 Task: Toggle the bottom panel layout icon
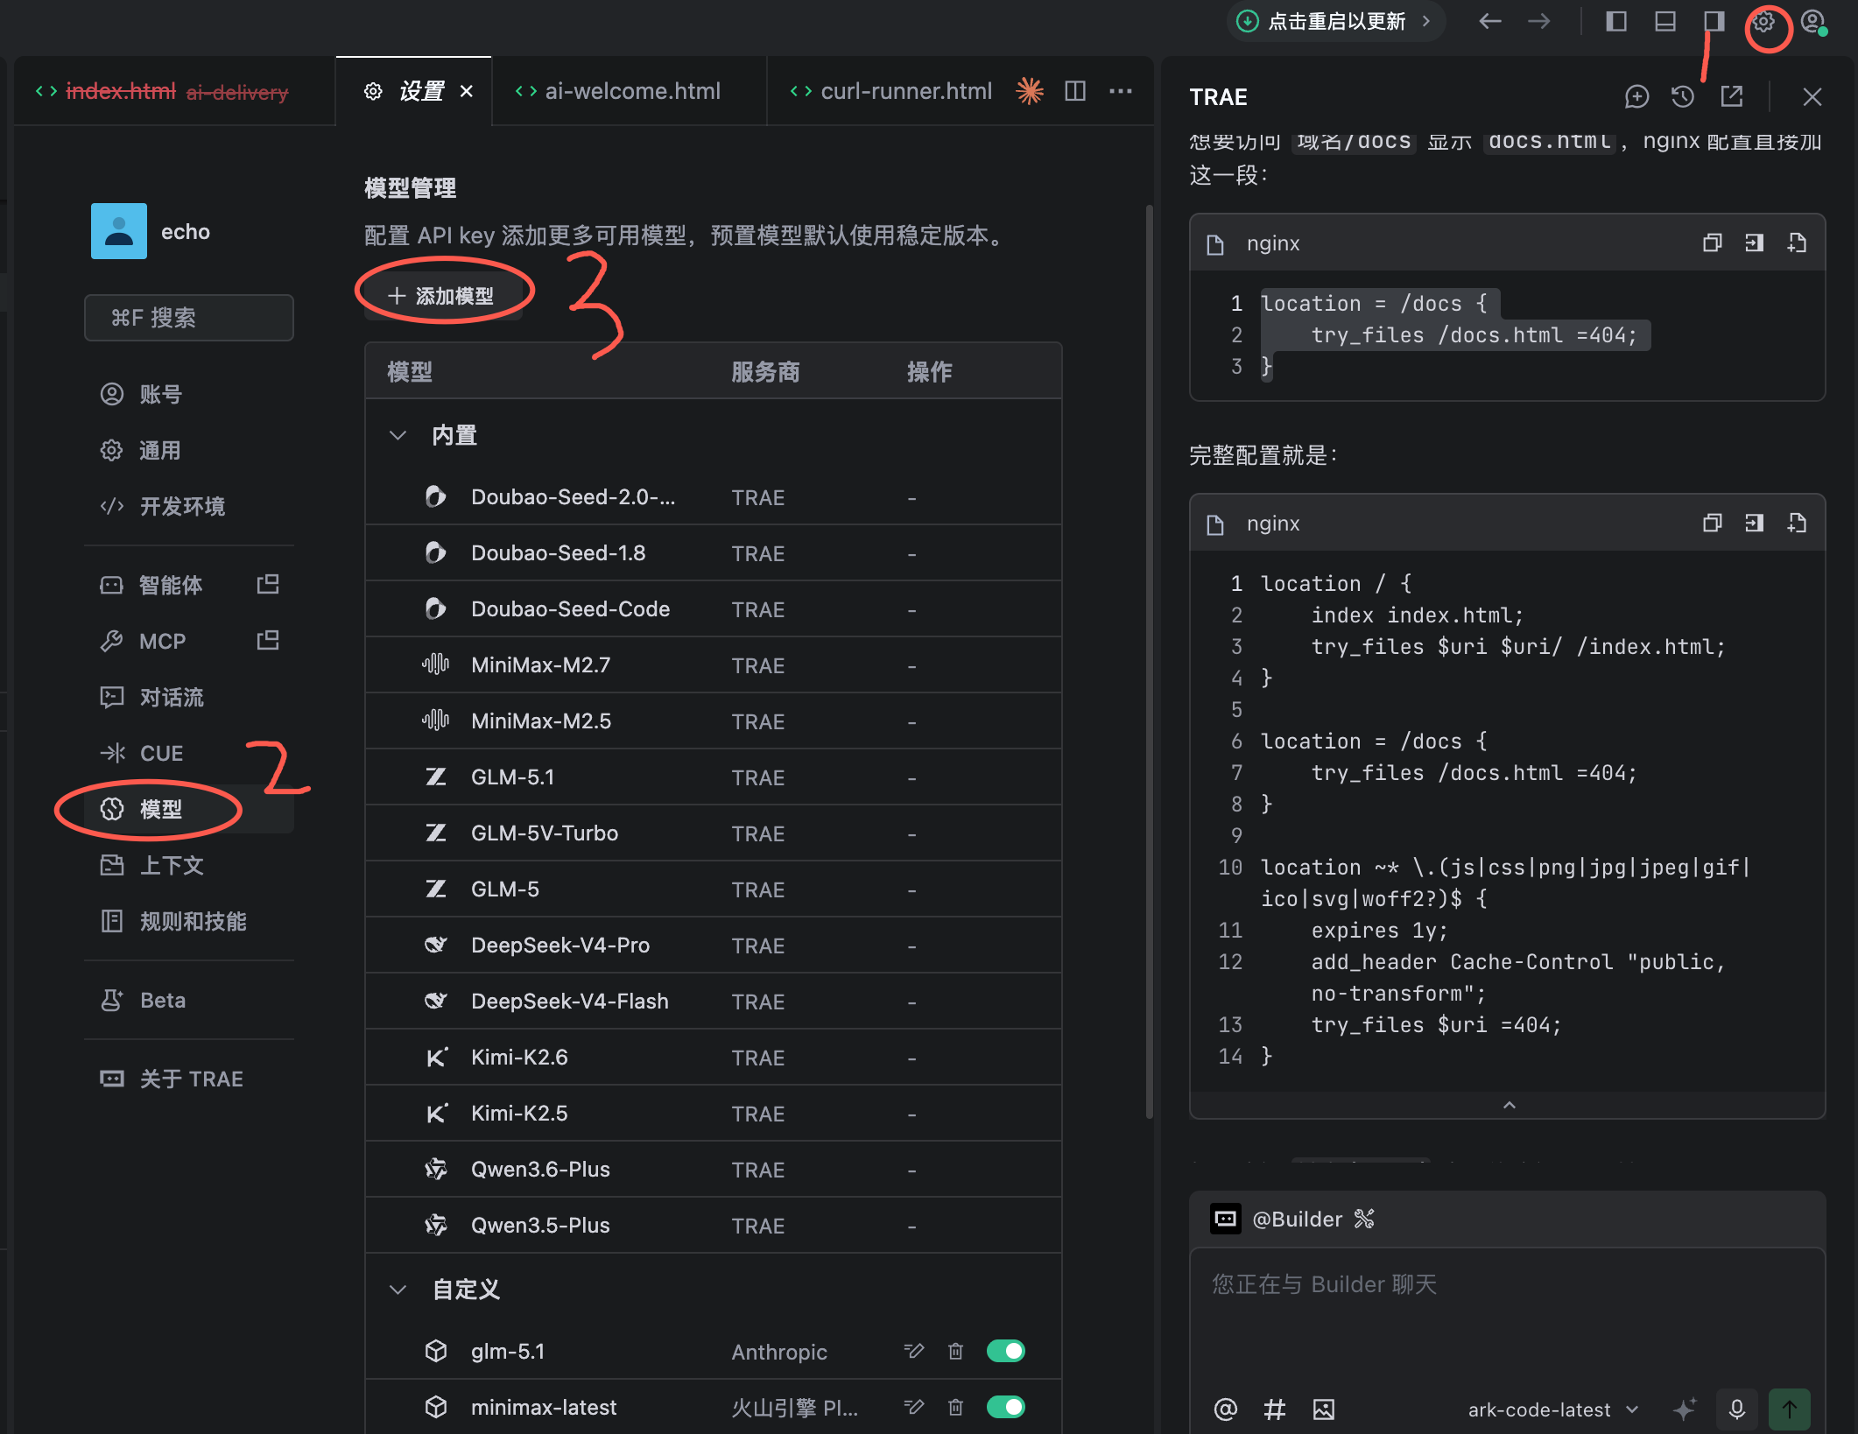point(1665,21)
